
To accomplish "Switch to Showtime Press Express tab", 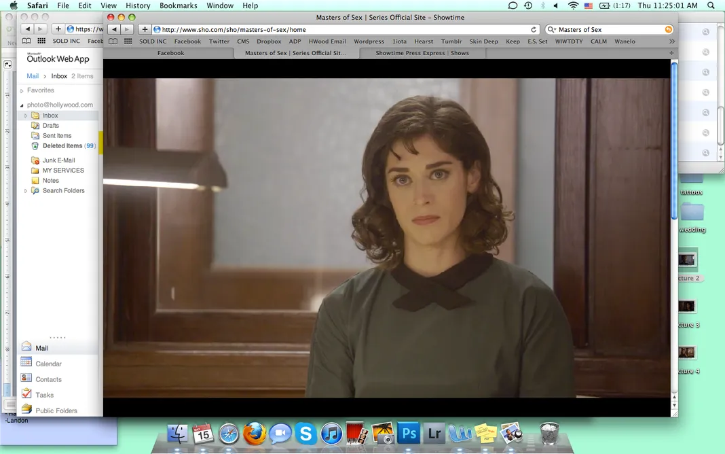I will [x=422, y=53].
